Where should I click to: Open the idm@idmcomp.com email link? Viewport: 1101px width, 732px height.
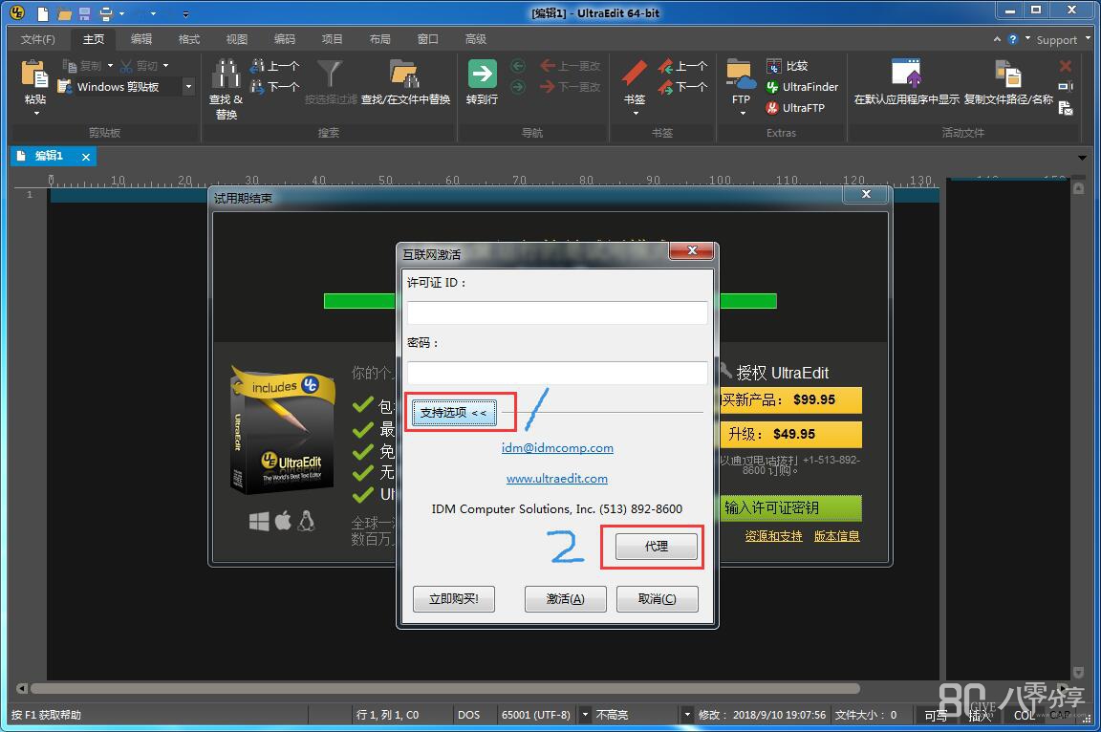point(557,448)
